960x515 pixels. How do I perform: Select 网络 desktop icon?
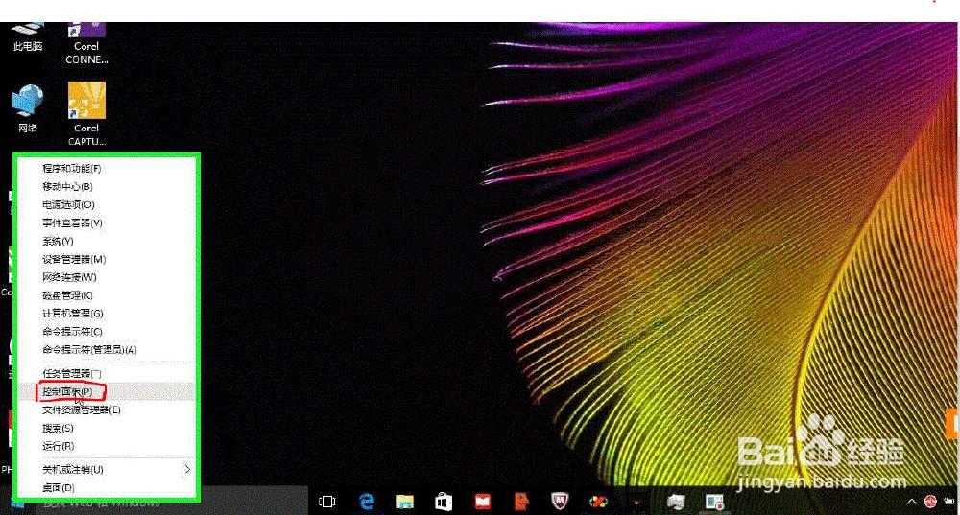click(28, 108)
